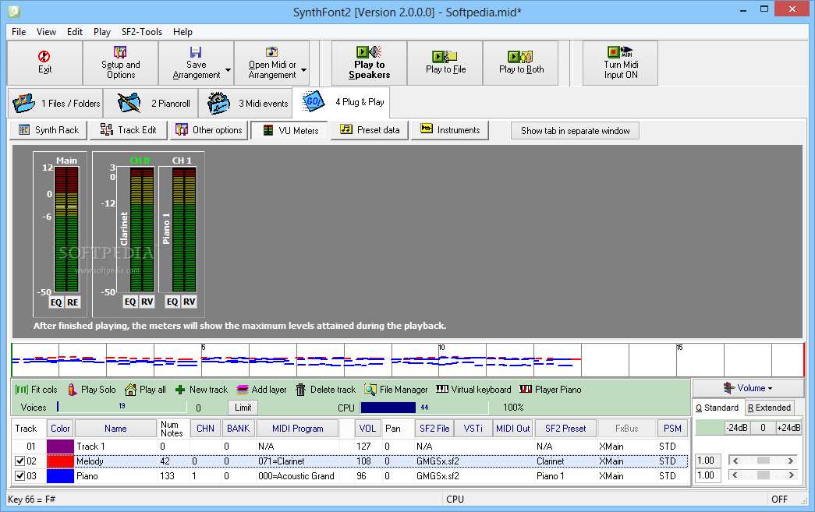Toggle RV for CH 1 Piano 1
This screenshot has height=512, width=815.
click(190, 302)
